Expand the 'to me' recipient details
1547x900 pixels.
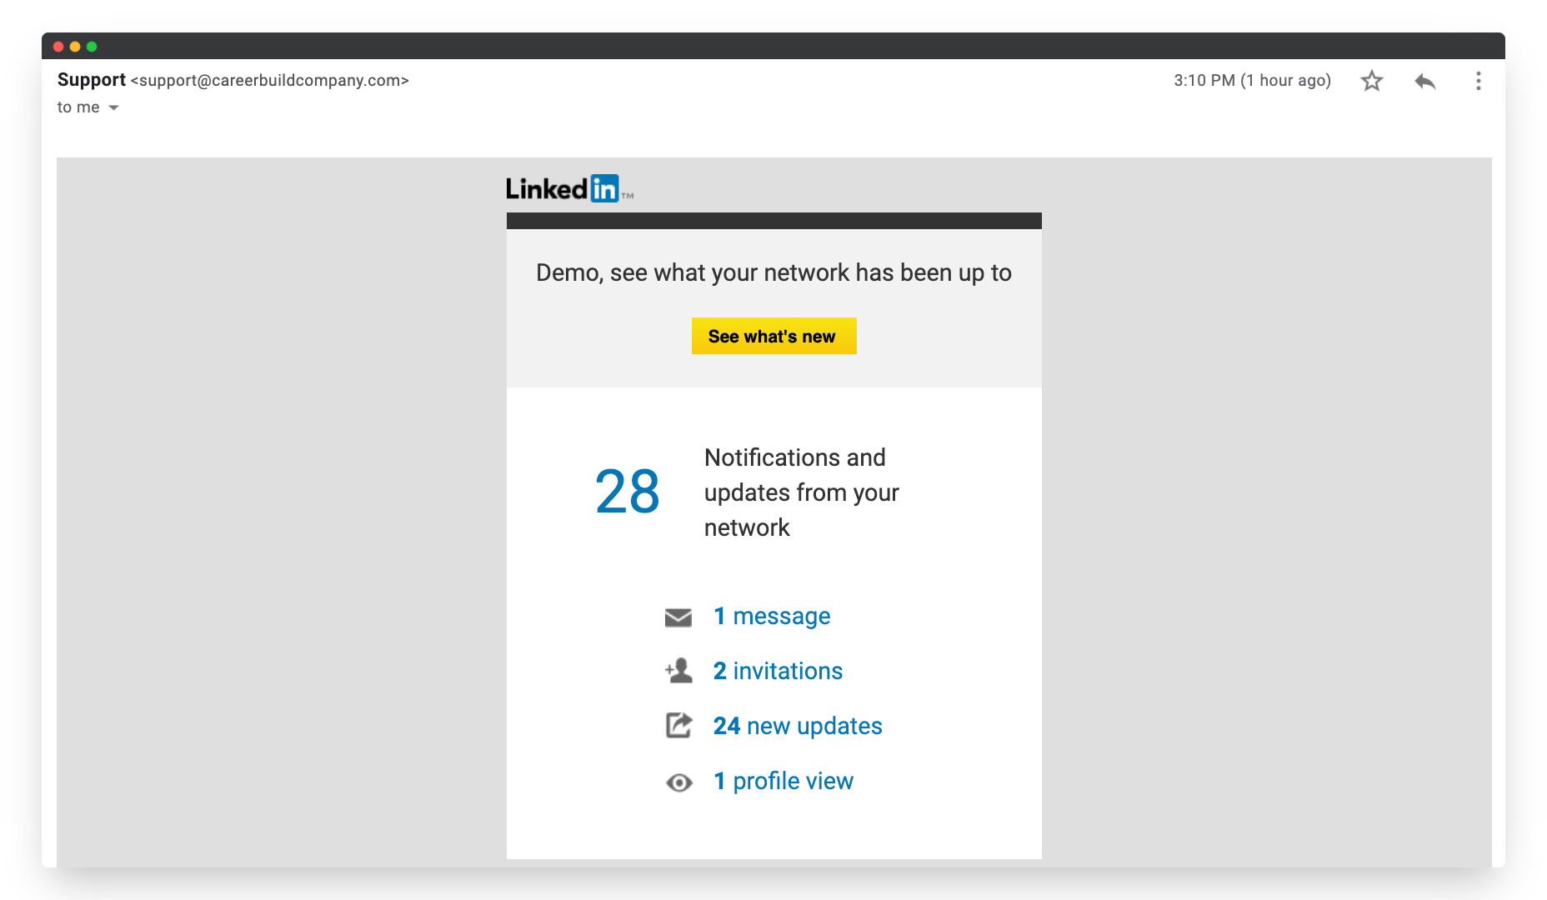tap(78, 107)
